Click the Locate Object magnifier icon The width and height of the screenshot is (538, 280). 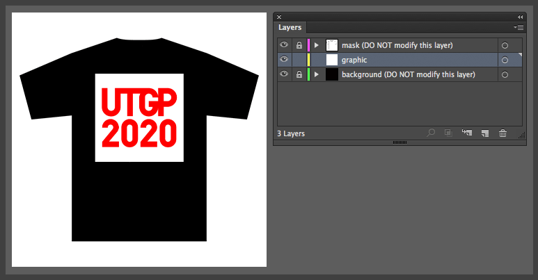click(431, 133)
